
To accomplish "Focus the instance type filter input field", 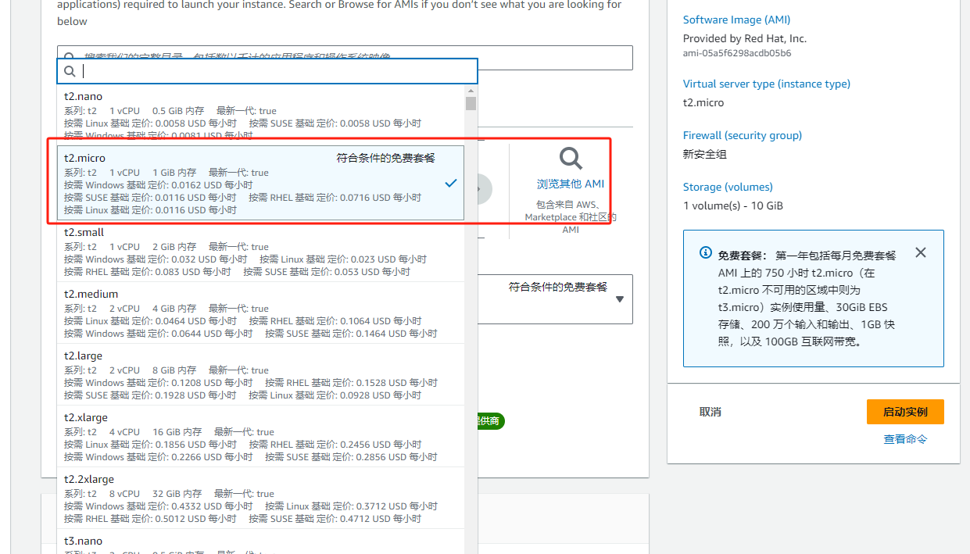I will coord(267,71).
